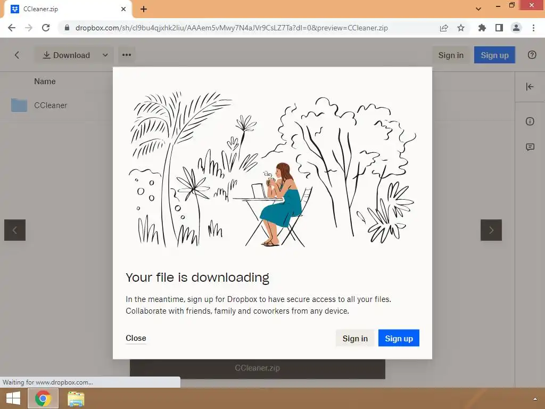Open the more options ellipsis

(x=127, y=55)
